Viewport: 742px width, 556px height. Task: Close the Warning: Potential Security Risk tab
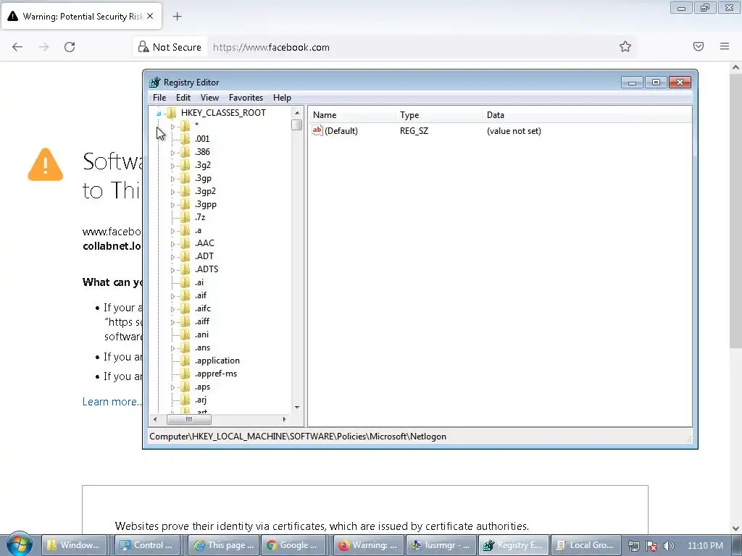coord(150,16)
